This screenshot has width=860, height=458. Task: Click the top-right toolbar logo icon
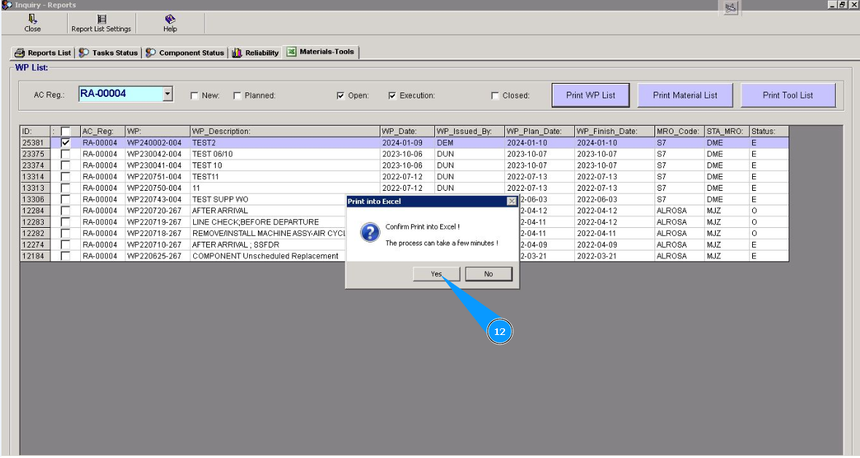[x=731, y=7]
